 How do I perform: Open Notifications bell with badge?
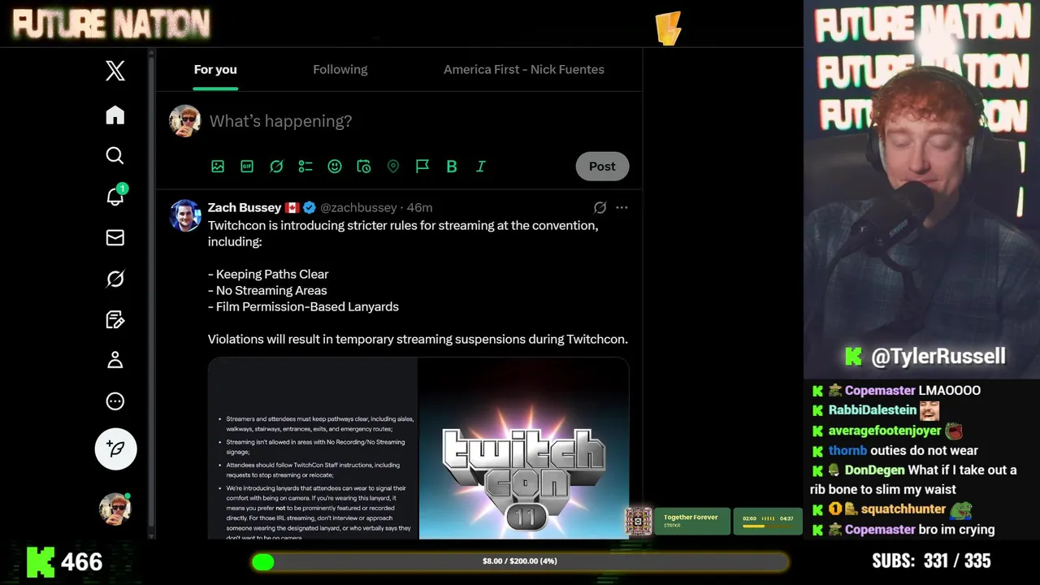click(115, 196)
